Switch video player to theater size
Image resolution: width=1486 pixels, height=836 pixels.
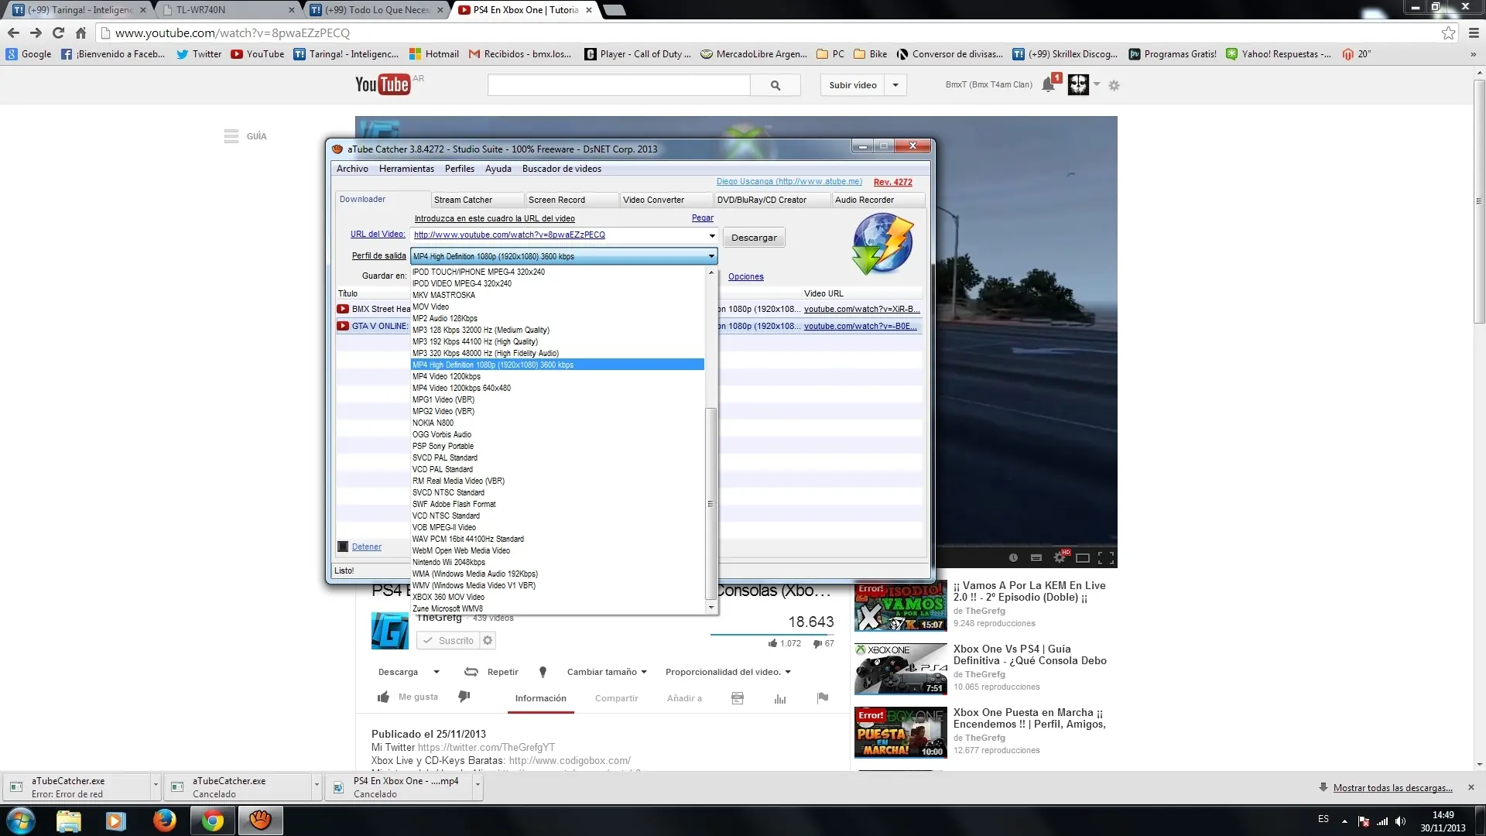pyautogui.click(x=1083, y=557)
